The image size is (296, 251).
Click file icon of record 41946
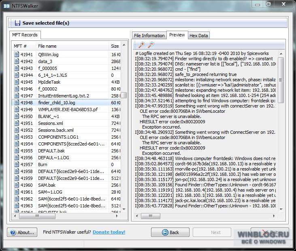[x=17, y=89]
